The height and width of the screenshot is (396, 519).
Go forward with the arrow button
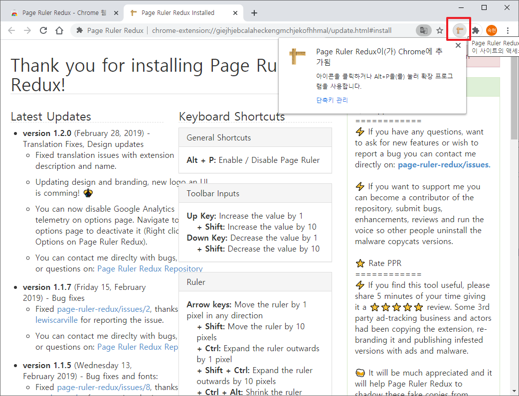[27, 31]
